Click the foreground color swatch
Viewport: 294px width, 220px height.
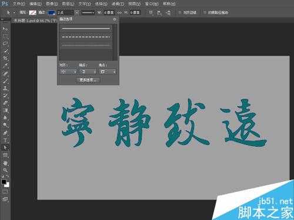click(x=4, y=182)
